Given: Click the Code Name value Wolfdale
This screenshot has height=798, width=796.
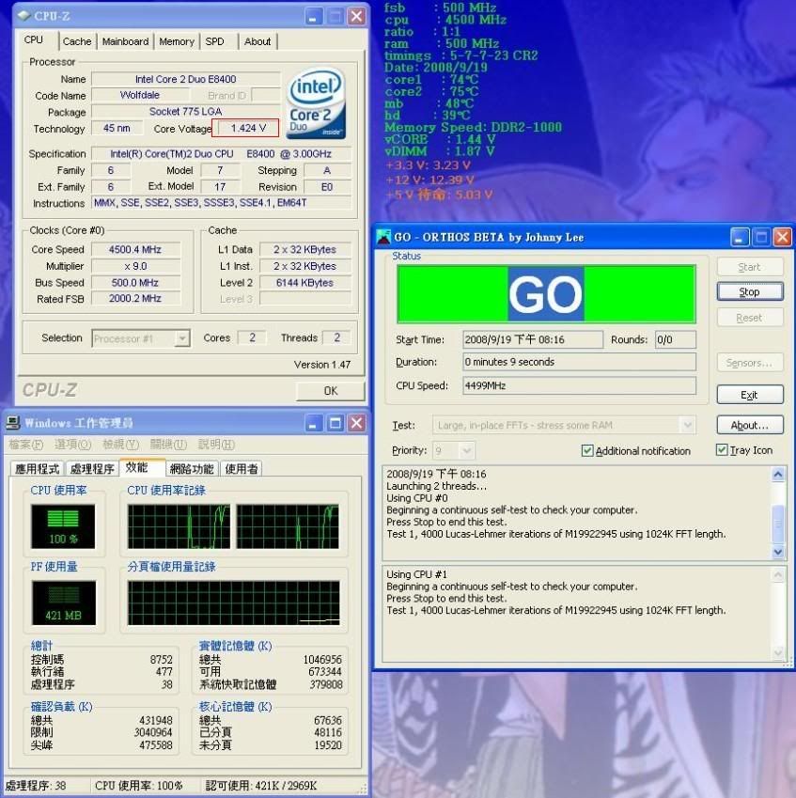Looking at the screenshot, I should (x=140, y=95).
